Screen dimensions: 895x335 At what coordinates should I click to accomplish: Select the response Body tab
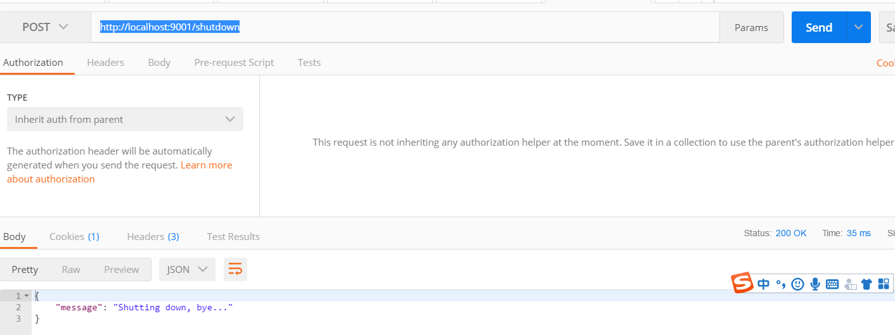[15, 236]
